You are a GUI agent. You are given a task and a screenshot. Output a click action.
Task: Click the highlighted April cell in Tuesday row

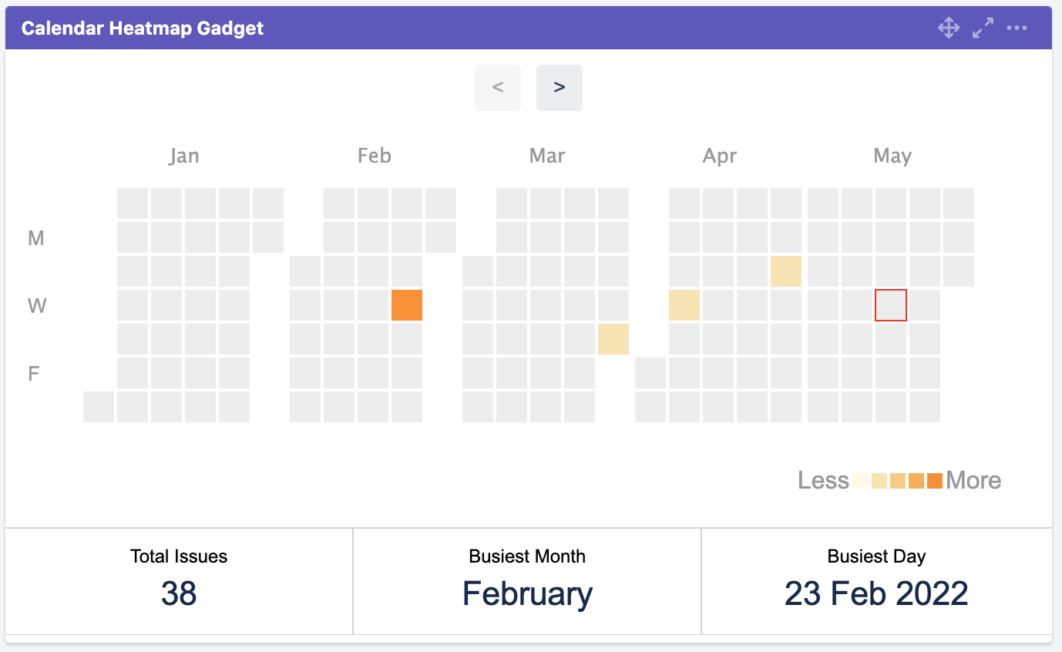coord(786,271)
